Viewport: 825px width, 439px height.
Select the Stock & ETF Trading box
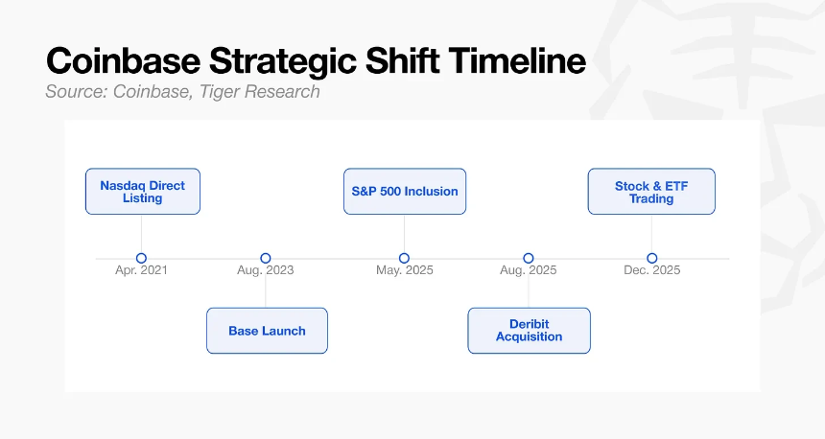pos(651,192)
